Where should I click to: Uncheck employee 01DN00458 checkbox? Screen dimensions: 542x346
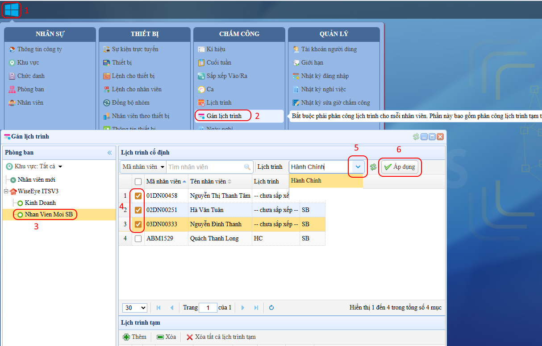138,195
